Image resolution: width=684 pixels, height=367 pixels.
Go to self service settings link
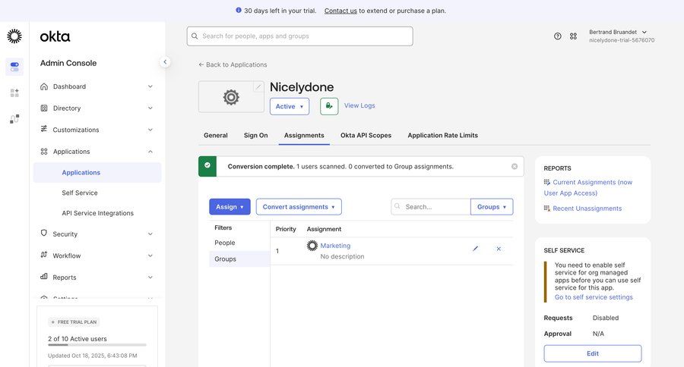coord(594,297)
